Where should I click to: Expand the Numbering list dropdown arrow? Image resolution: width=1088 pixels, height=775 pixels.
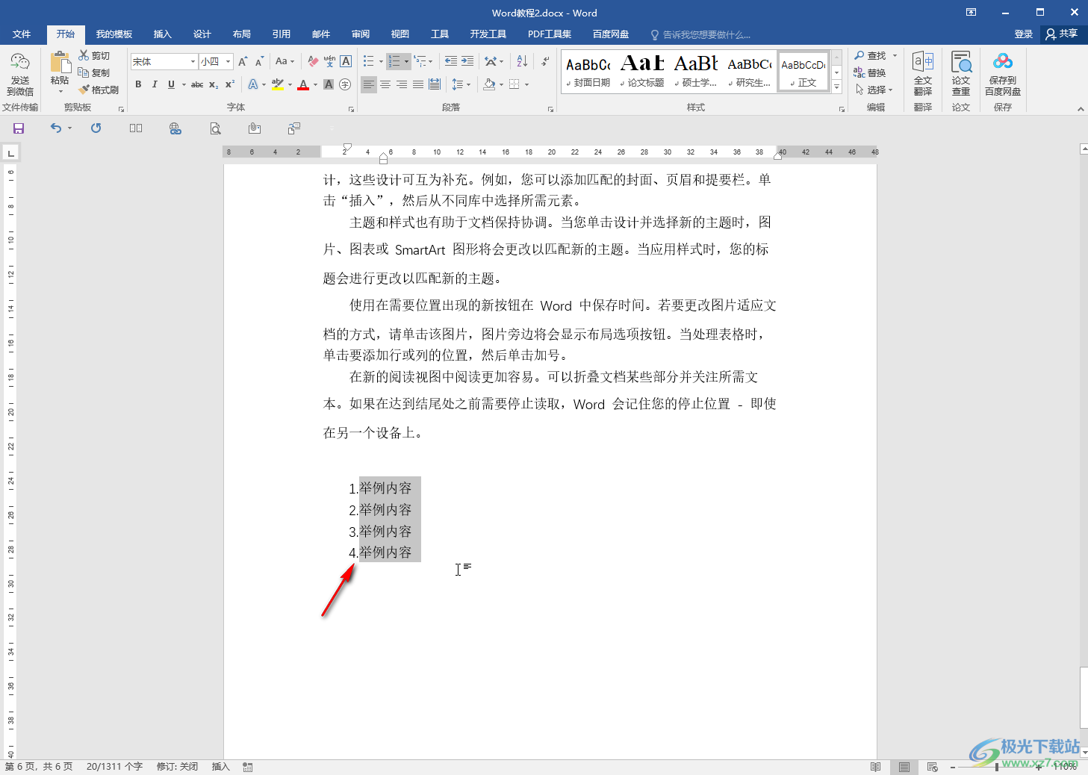406,61
